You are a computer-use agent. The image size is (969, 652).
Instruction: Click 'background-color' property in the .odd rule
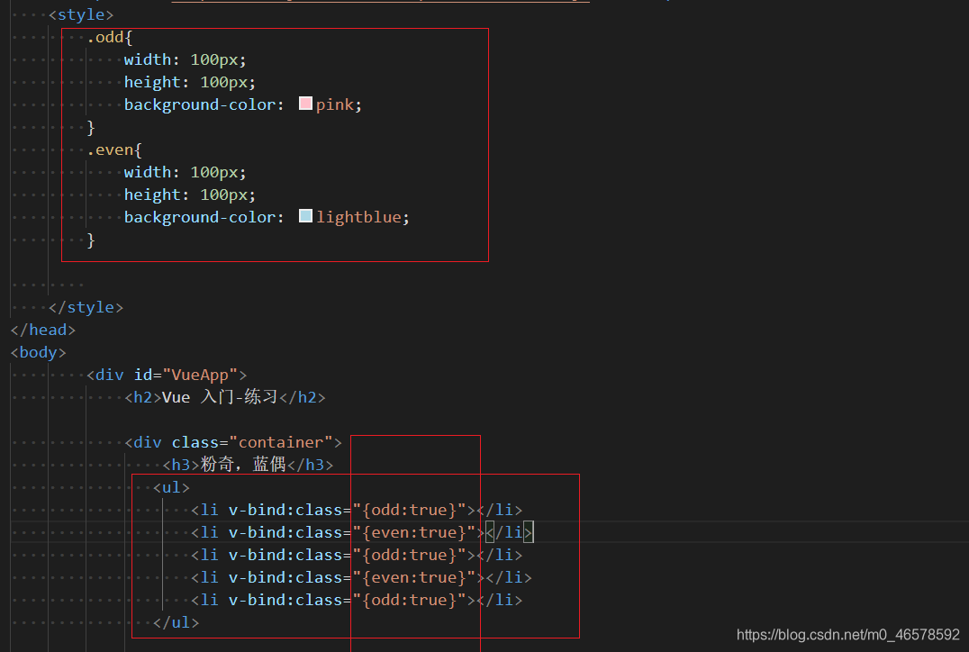click(200, 104)
